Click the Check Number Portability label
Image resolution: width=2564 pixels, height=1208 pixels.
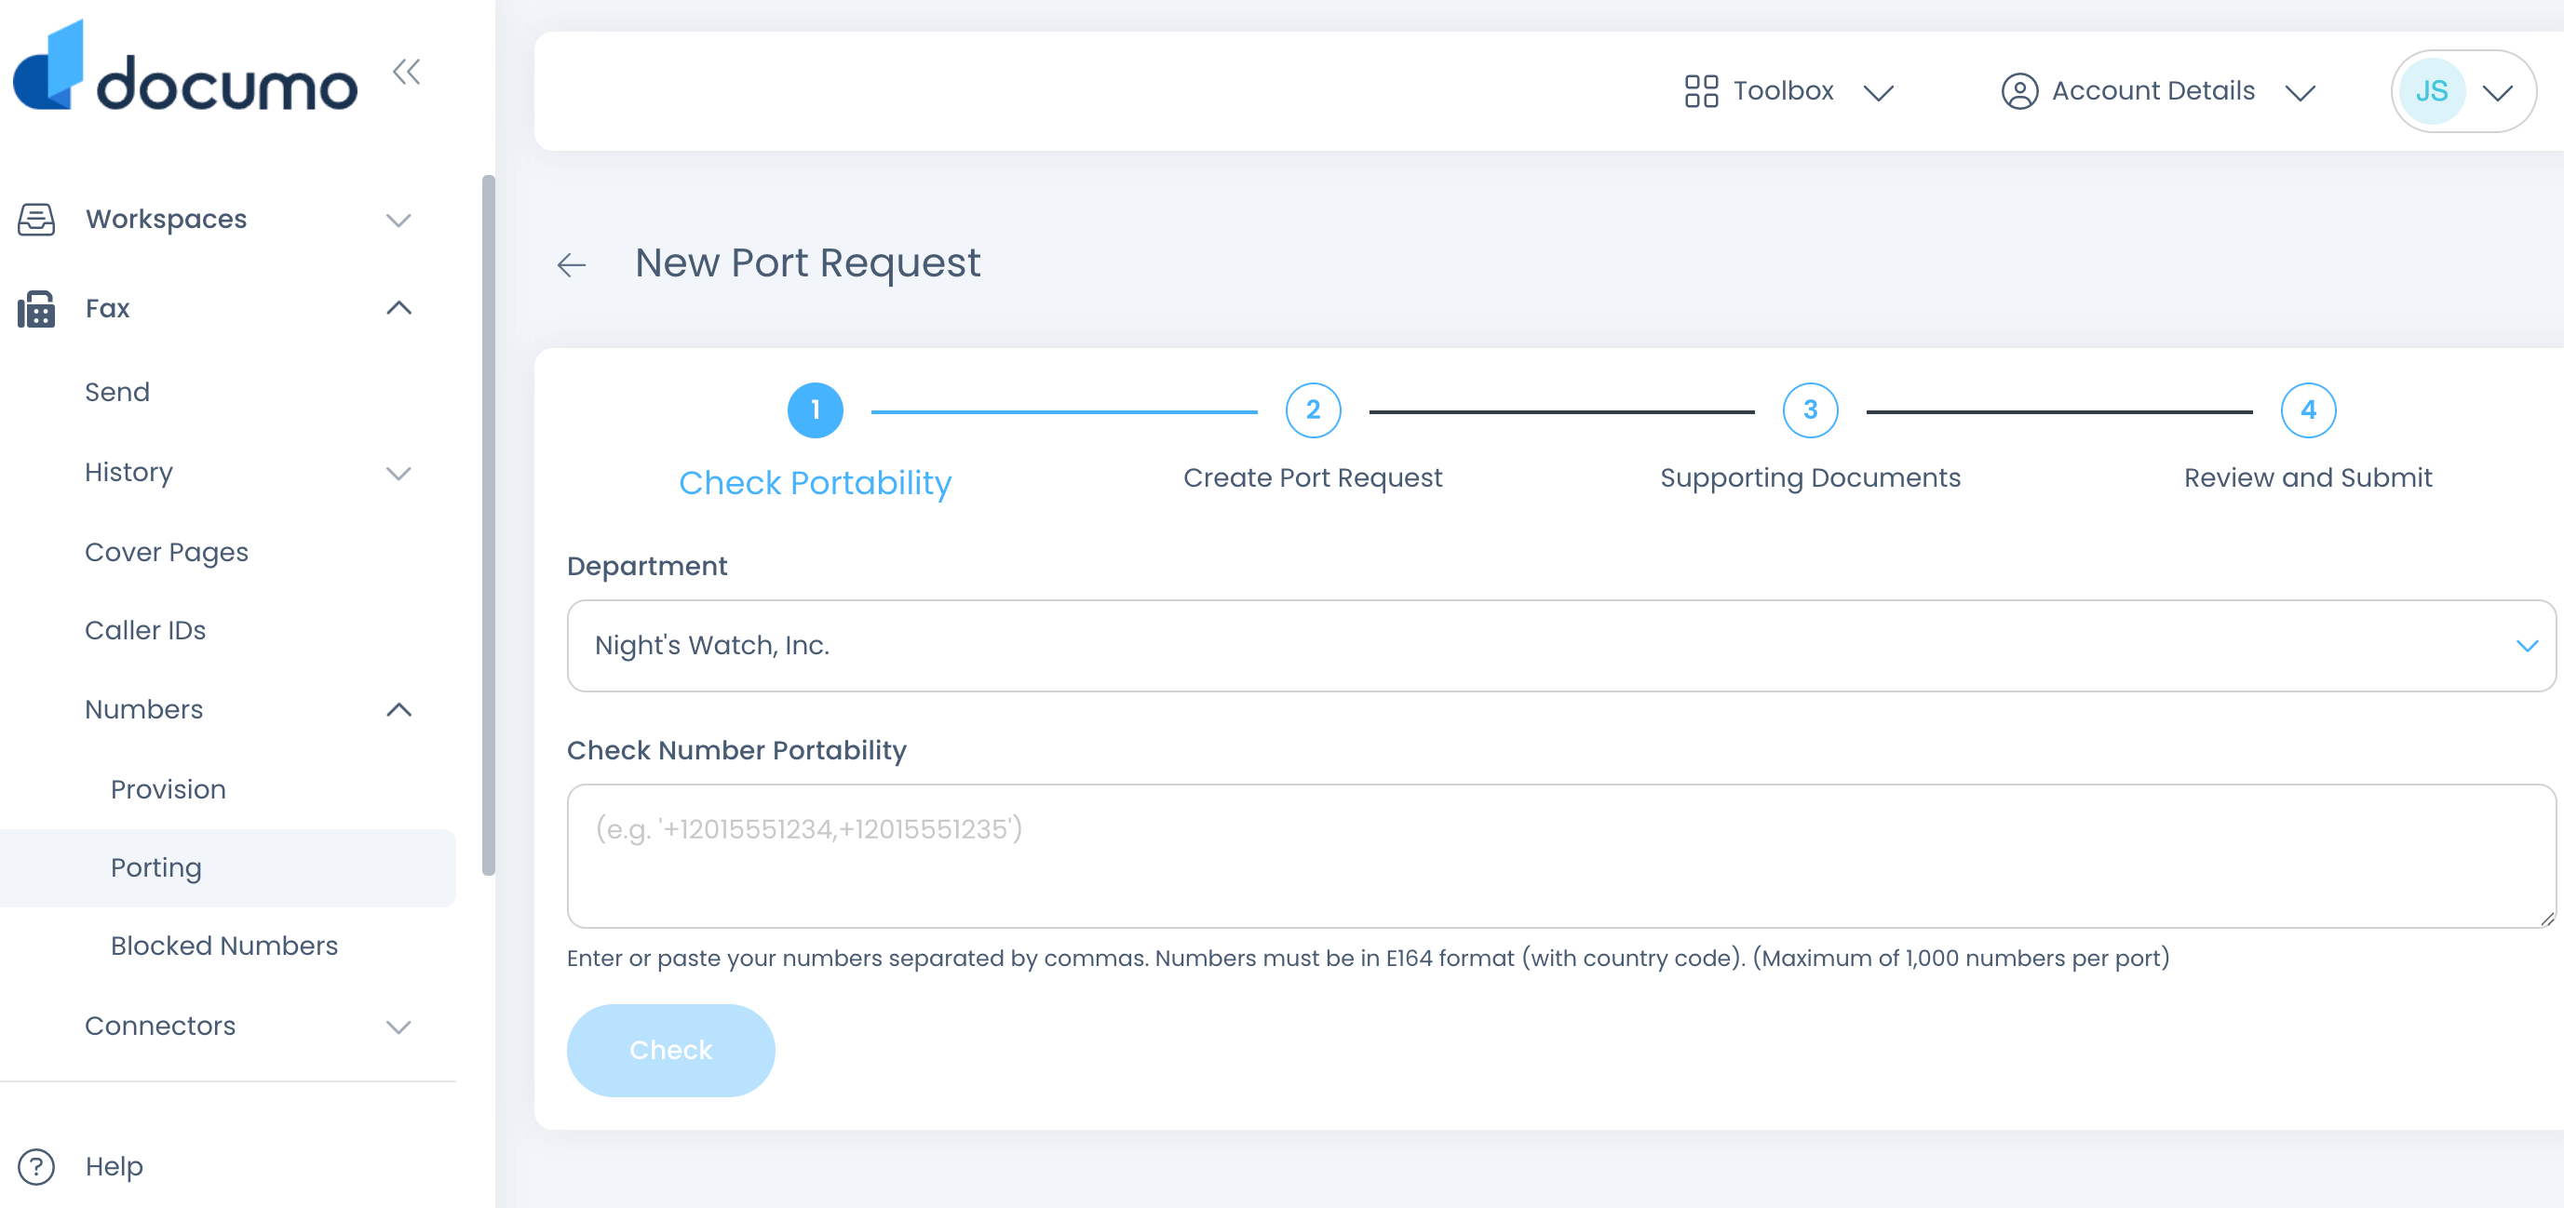(736, 750)
